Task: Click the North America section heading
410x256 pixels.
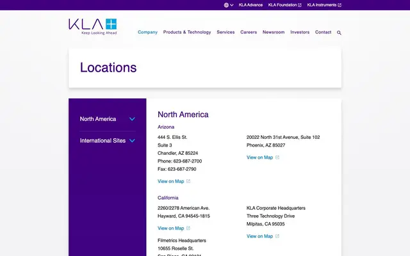Action: (183, 115)
